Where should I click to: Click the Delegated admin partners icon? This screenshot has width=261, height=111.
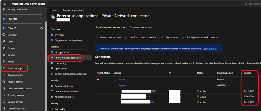point(4,89)
